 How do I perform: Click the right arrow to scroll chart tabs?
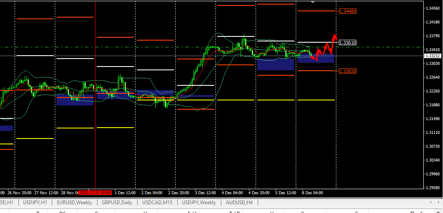pos(438,202)
